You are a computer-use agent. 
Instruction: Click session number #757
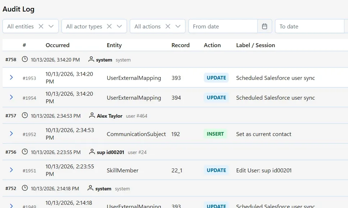(11, 116)
